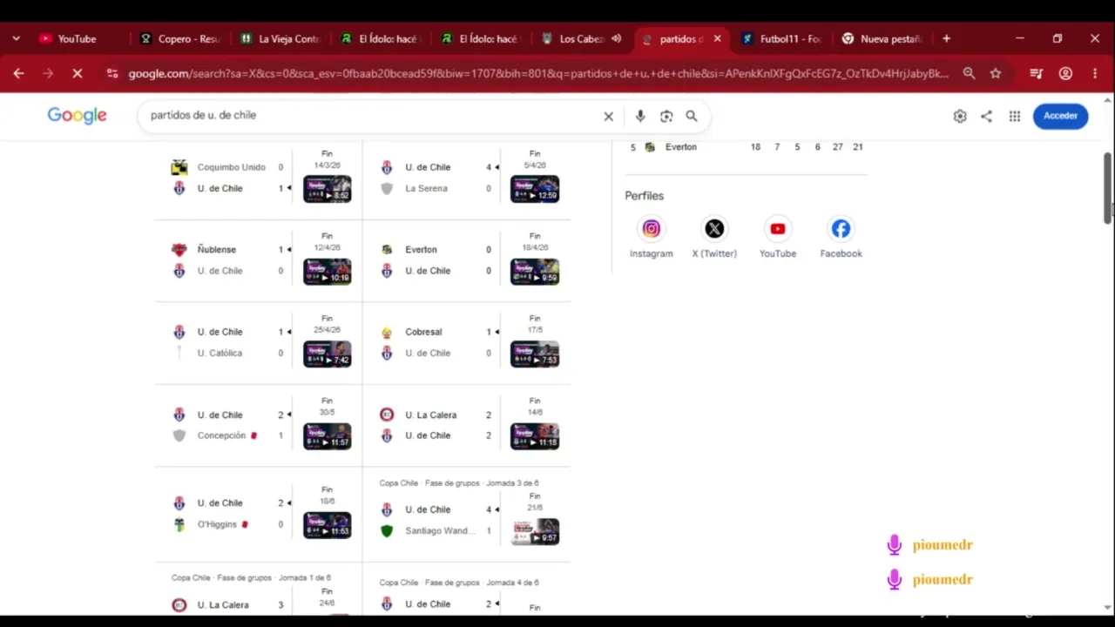
Task: Start a voice search with the microphone
Action: point(640,116)
